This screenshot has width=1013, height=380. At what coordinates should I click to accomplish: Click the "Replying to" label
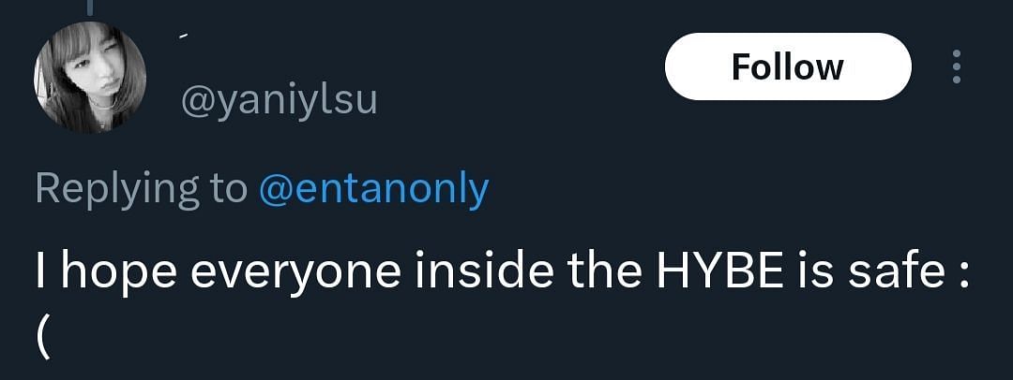pyautogui.click(x=142, y=190)
